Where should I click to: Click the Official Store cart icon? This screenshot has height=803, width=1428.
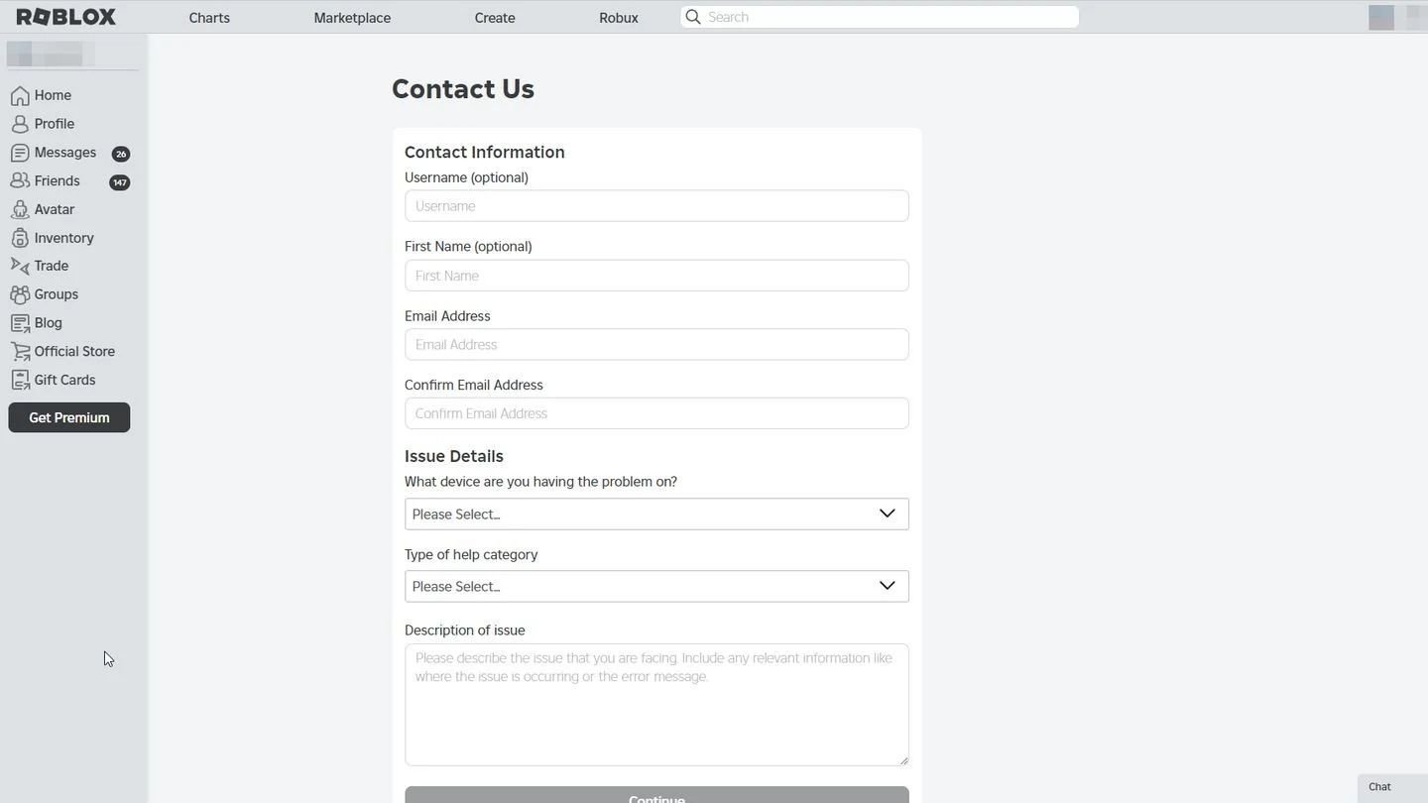click(x=20, y=351)
